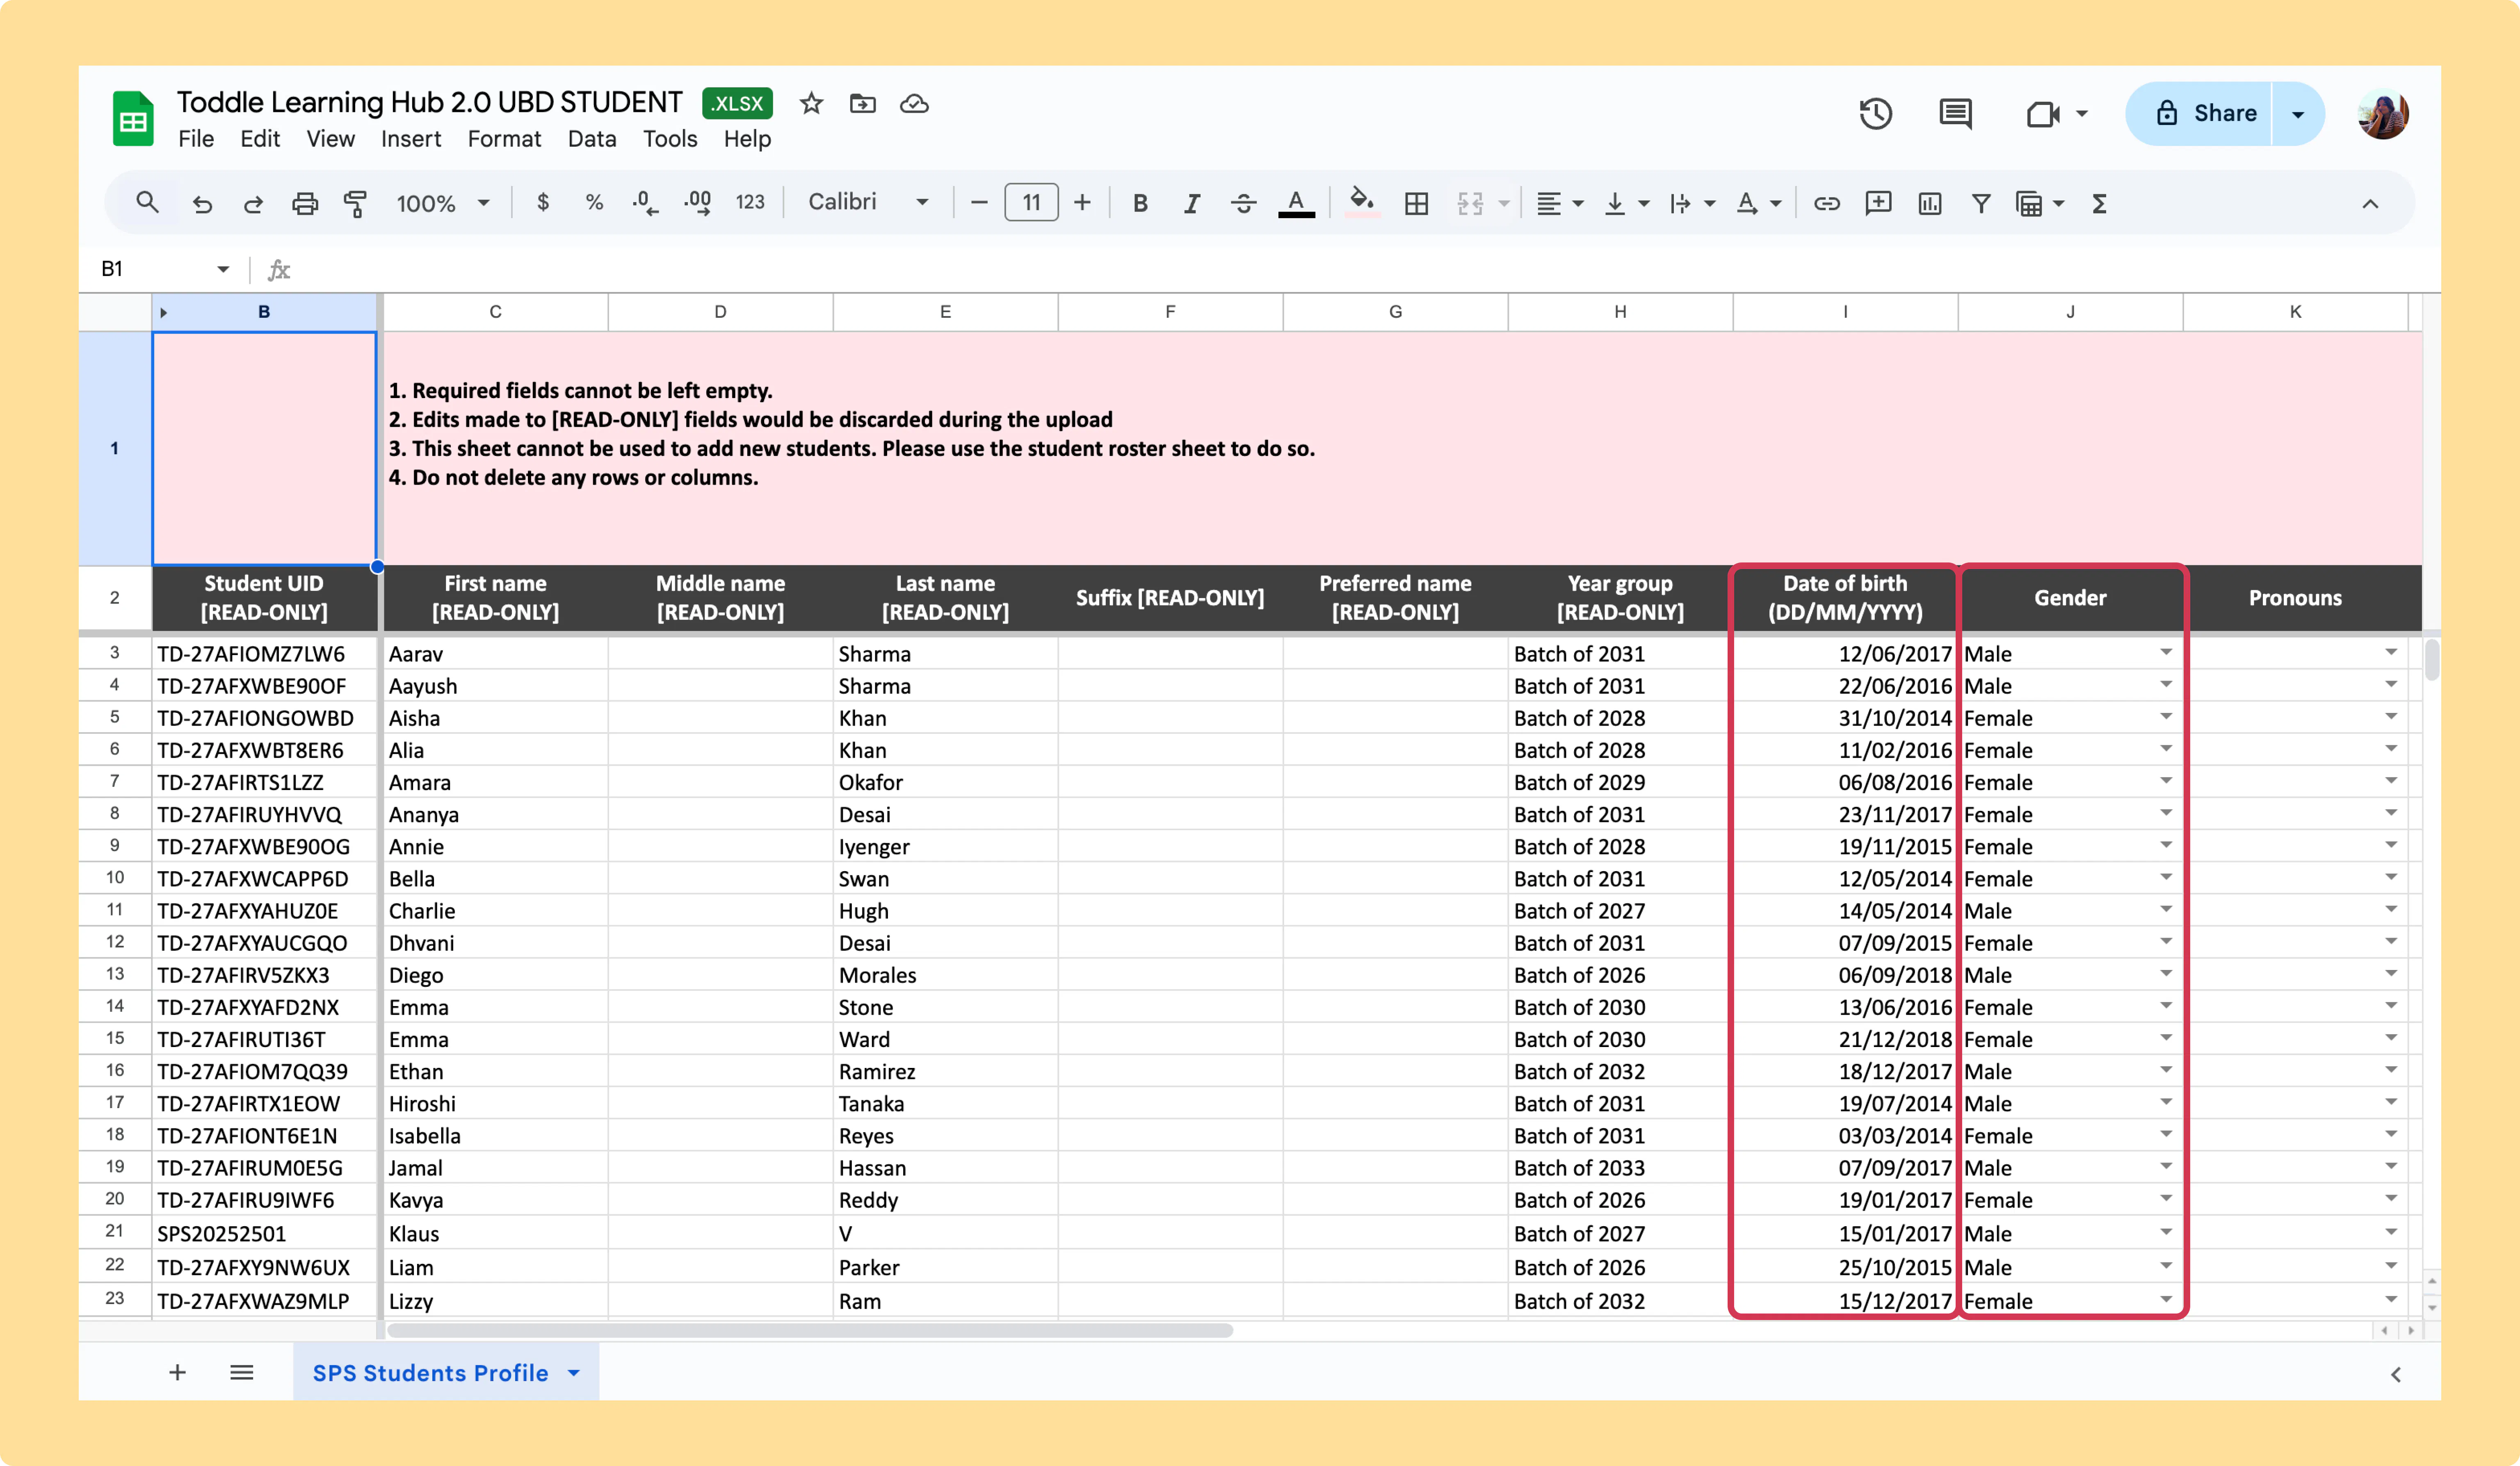Viewport: 2520px width, 1466px height.
Task: Open the search menus magnifier icon
Action: point(147,203)
